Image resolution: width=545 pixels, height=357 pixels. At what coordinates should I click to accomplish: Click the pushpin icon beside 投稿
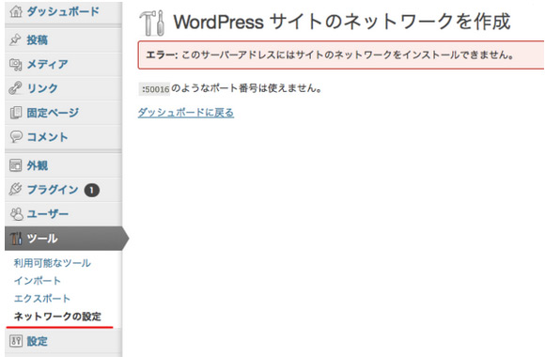(15, 39)
